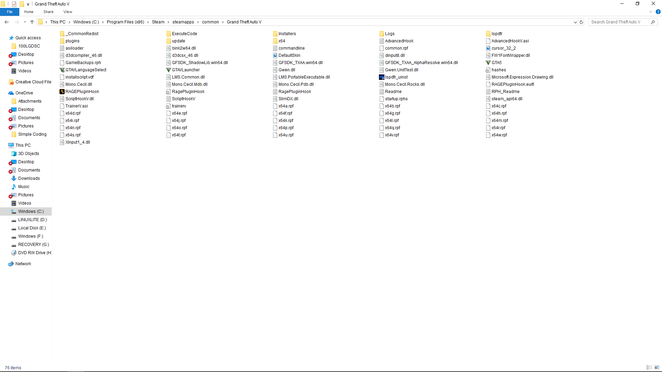Expand the ribbon with chevron
Screen dimensions: 662x372
pos(651,12)
